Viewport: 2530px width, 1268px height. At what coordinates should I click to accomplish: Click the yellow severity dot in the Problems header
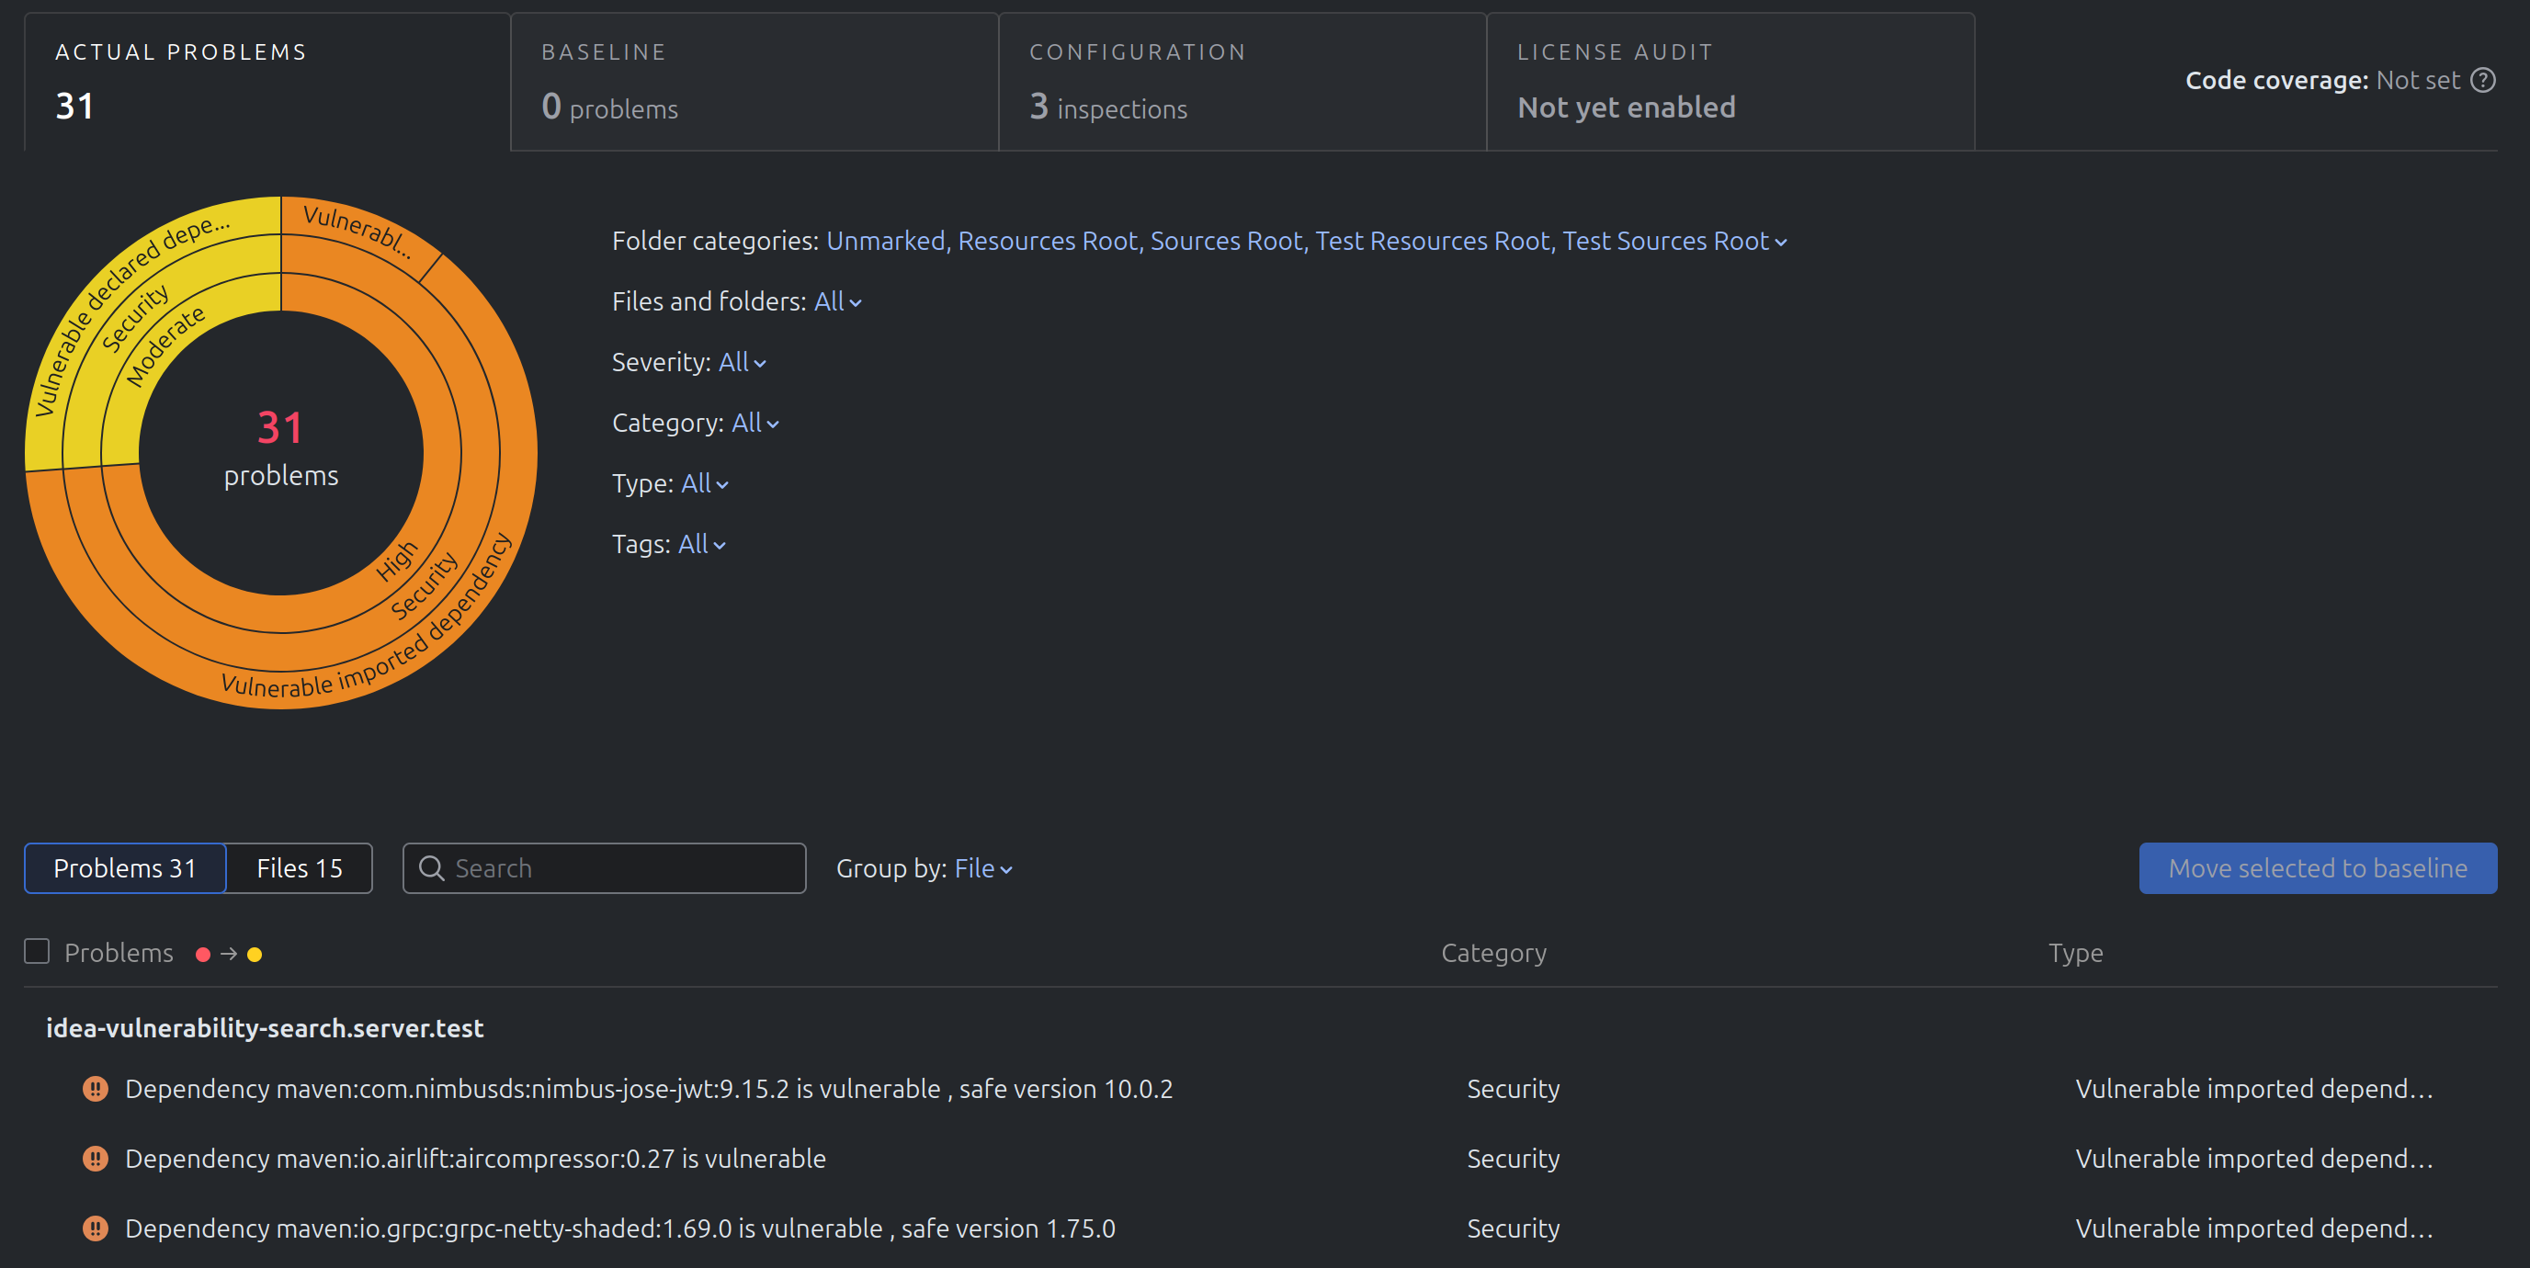pyautogui.click(x=255, y=953)
